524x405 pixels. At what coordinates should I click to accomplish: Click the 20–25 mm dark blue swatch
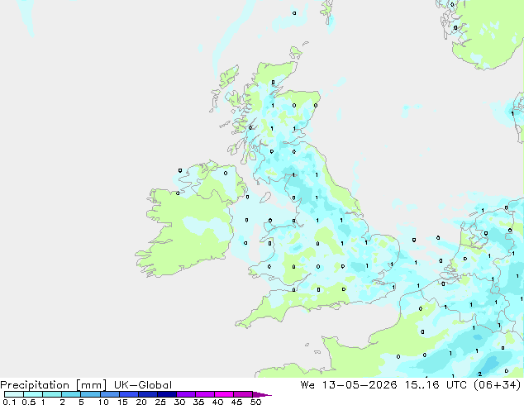coord(148,394)
